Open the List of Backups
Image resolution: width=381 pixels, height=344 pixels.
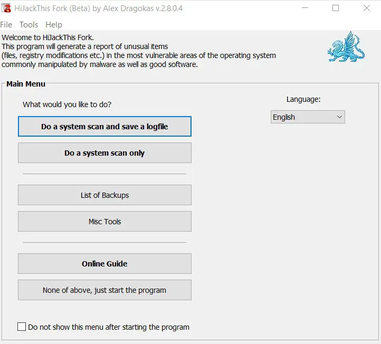point(104,195)
